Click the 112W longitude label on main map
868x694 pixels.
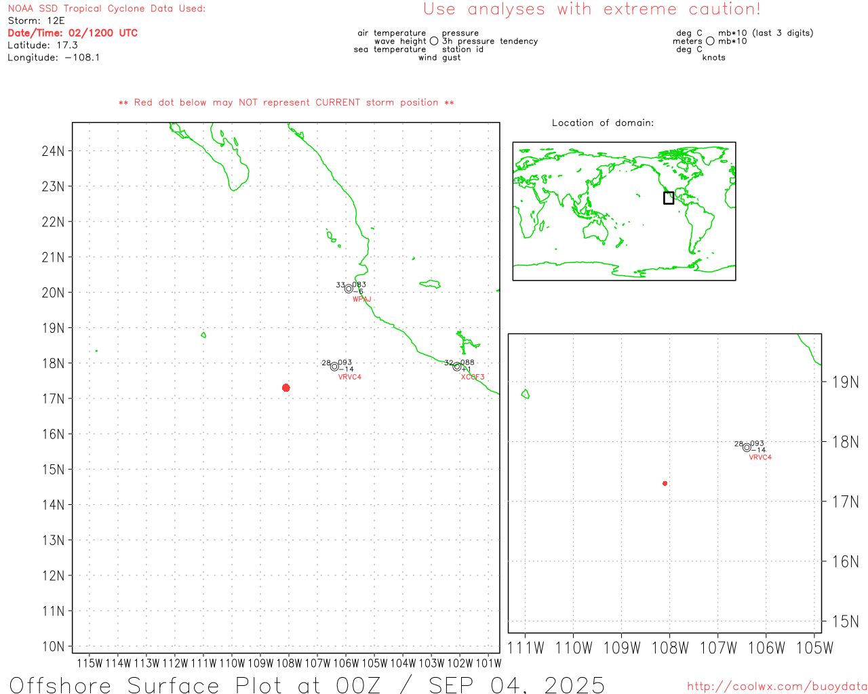tap(175, 664)
